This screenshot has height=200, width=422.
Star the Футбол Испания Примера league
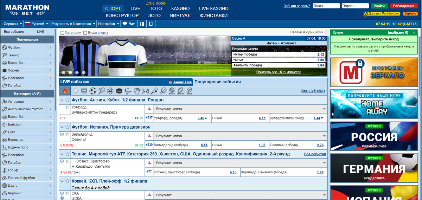pos(68,127)
